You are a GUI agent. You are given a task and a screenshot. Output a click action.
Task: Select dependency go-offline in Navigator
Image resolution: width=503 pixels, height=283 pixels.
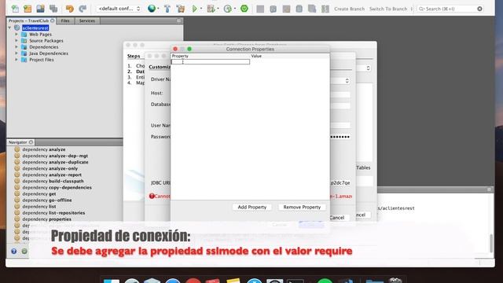point(47,200)
